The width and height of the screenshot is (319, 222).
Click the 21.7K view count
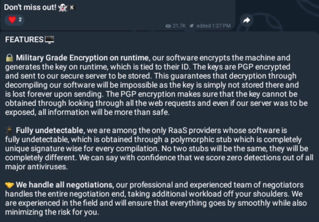click(x=179, y=26)
